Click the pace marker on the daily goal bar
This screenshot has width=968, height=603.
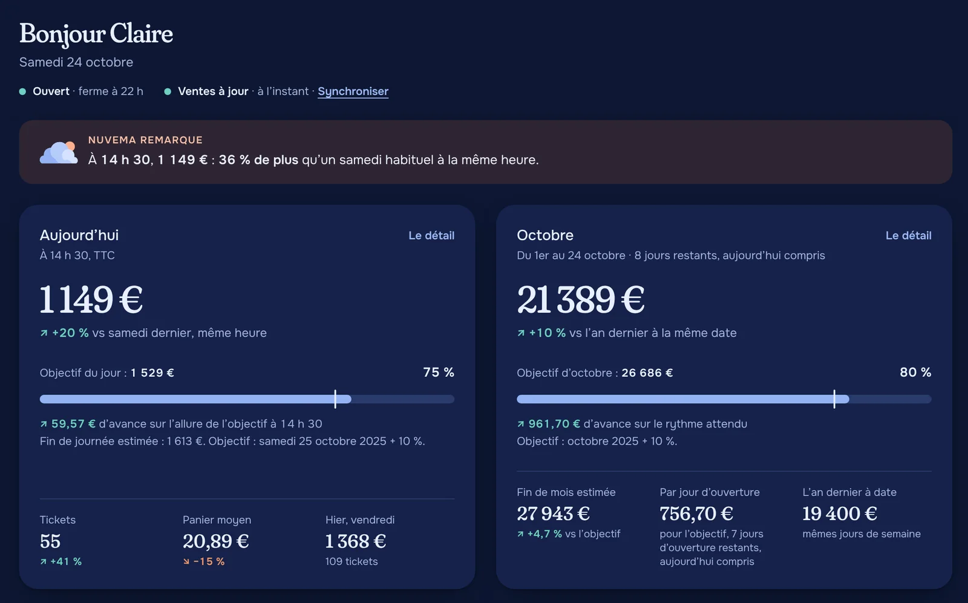pyautogui.click(x=335, y=399)
